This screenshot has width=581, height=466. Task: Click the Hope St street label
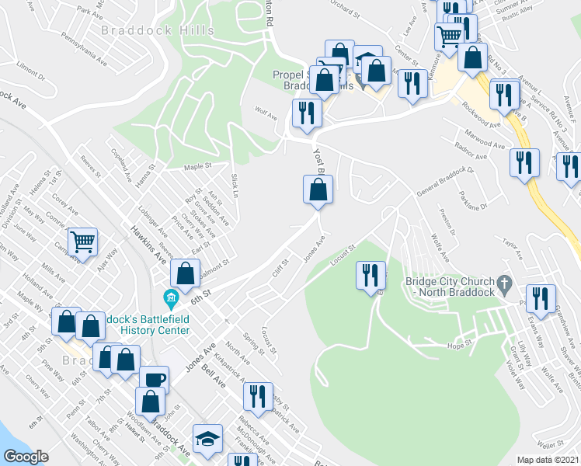pyautogui.click(x=460, y=346)
